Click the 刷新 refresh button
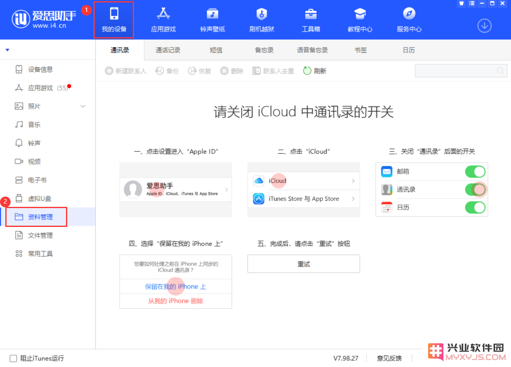 (315, 71)
